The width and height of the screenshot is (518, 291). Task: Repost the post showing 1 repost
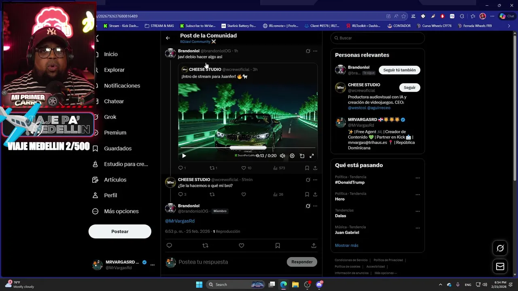(213, 168)
